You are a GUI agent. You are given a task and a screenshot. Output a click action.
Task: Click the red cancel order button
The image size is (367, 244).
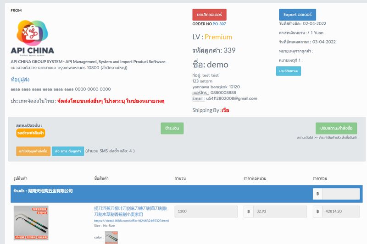pos(209,15)
